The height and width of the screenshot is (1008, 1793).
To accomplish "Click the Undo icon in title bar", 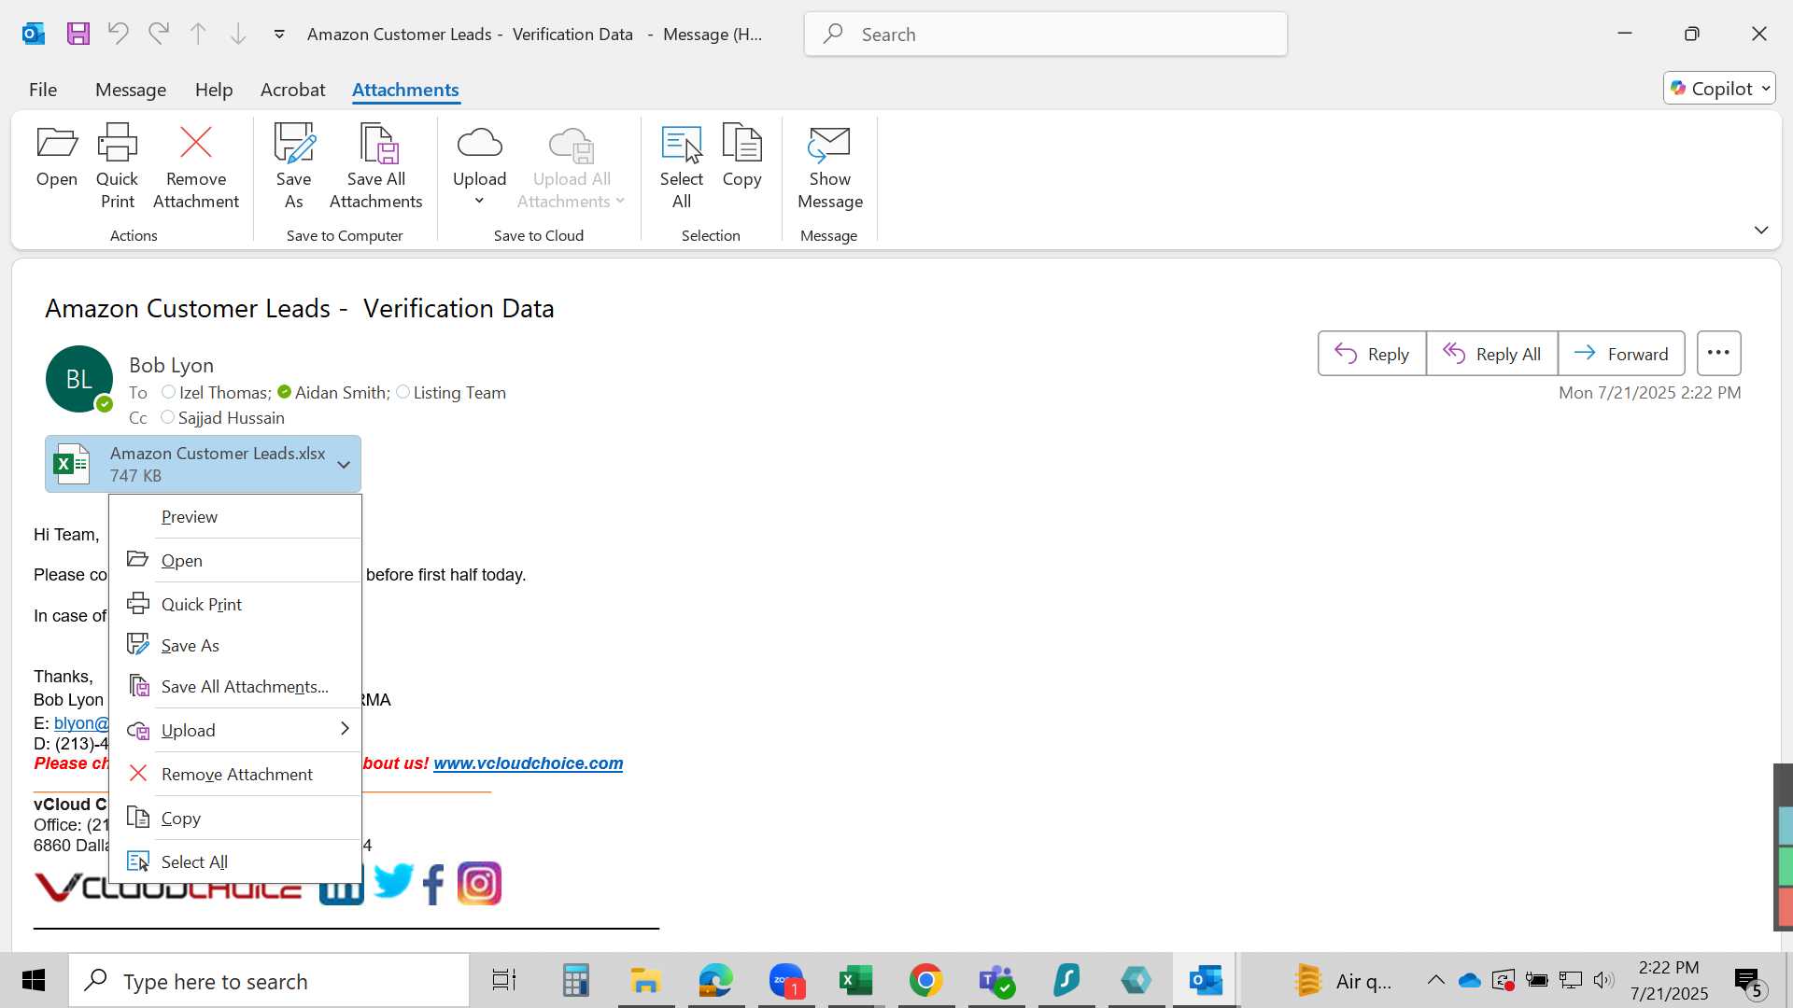I will [118, 35].
